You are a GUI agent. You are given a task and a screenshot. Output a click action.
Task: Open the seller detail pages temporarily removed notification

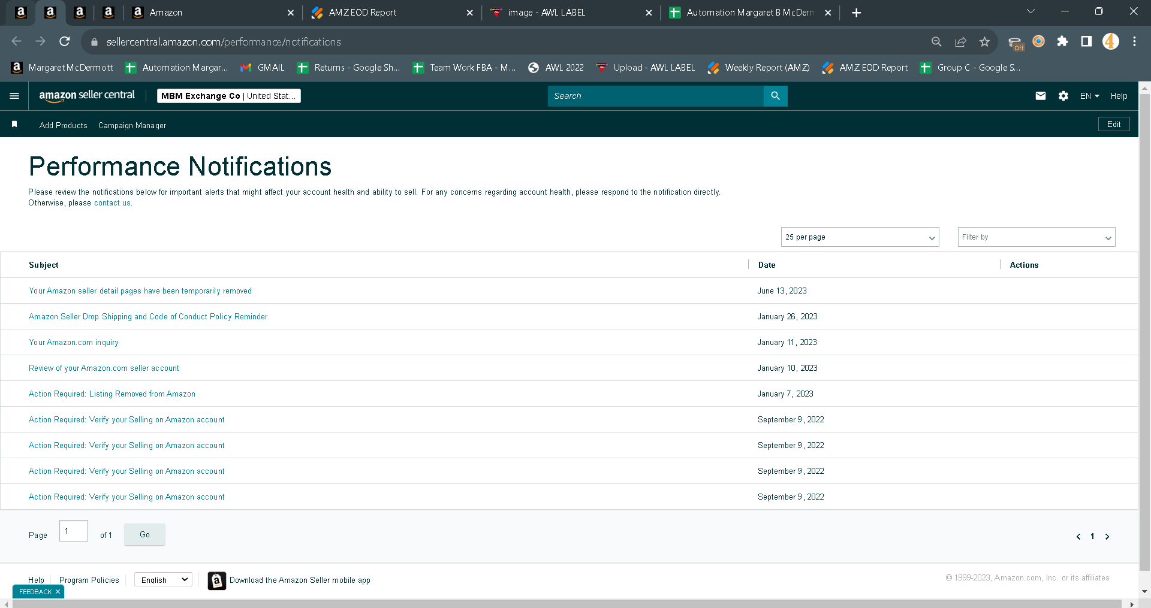(140, 291)
